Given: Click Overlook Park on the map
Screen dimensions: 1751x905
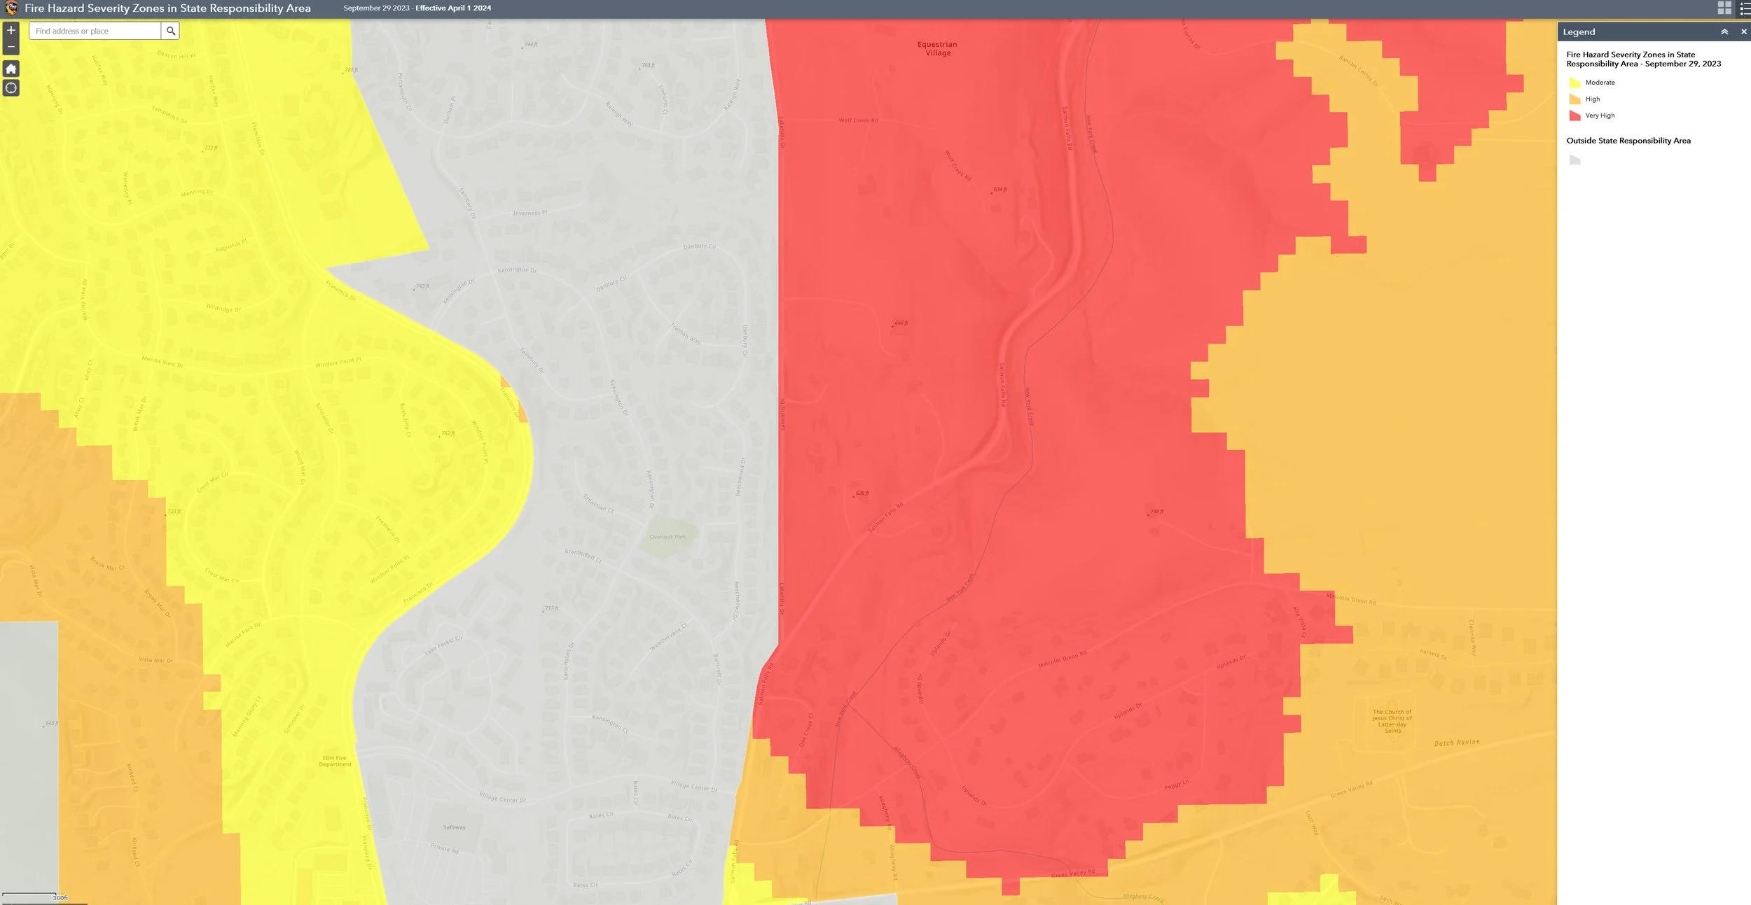Looking at the screenshot, I should tap(667, 537).
